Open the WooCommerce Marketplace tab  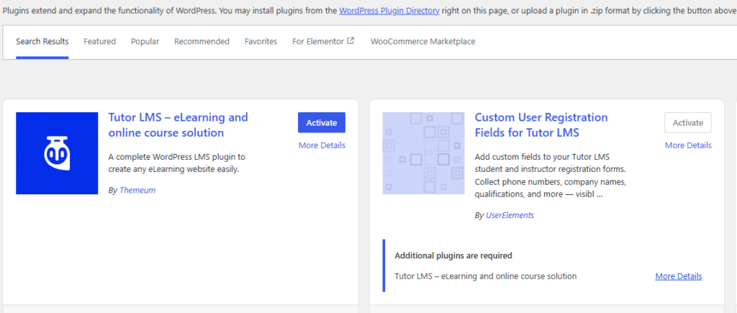point(422,41)
